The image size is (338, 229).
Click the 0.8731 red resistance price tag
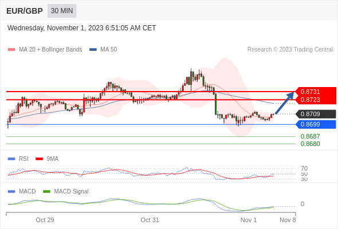316,92
